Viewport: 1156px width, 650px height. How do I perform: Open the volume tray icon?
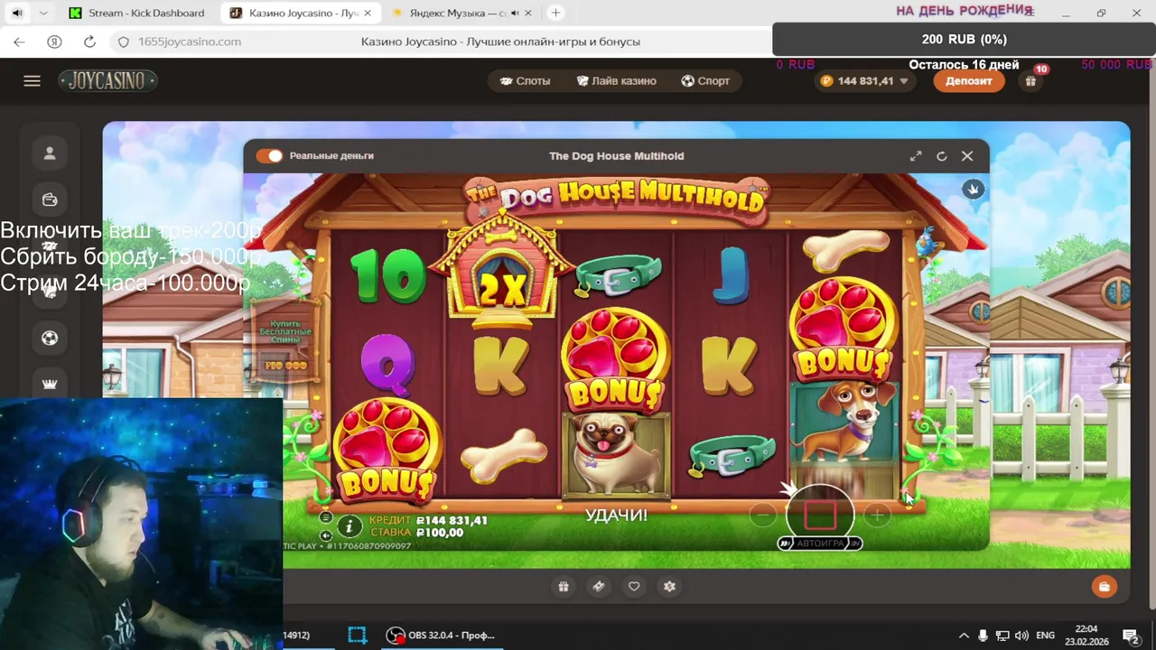(1023, 636)
